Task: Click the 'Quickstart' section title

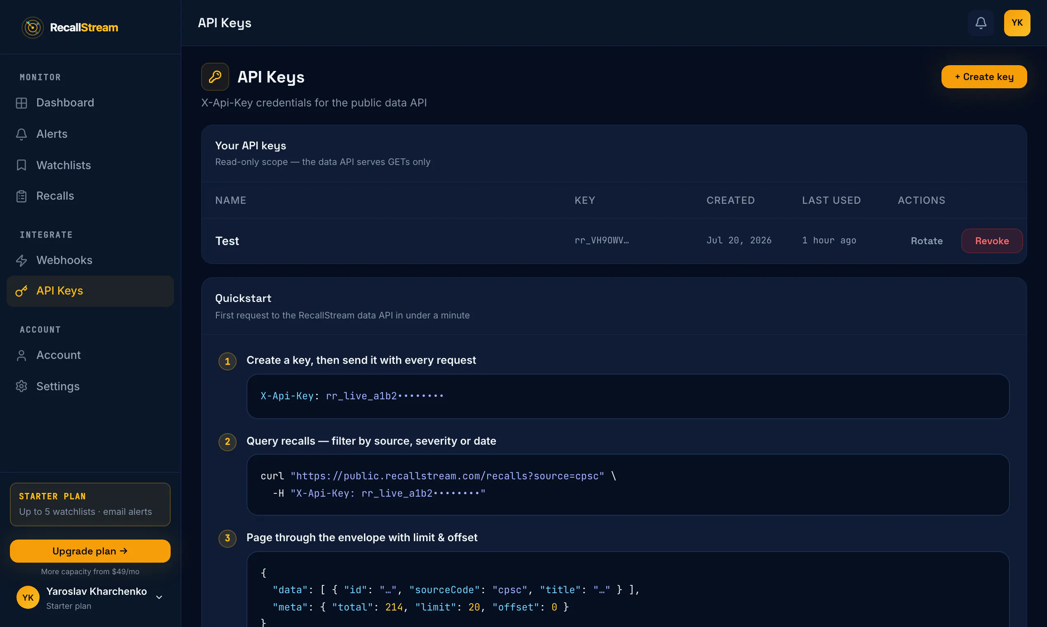Action: pos(243,298)
